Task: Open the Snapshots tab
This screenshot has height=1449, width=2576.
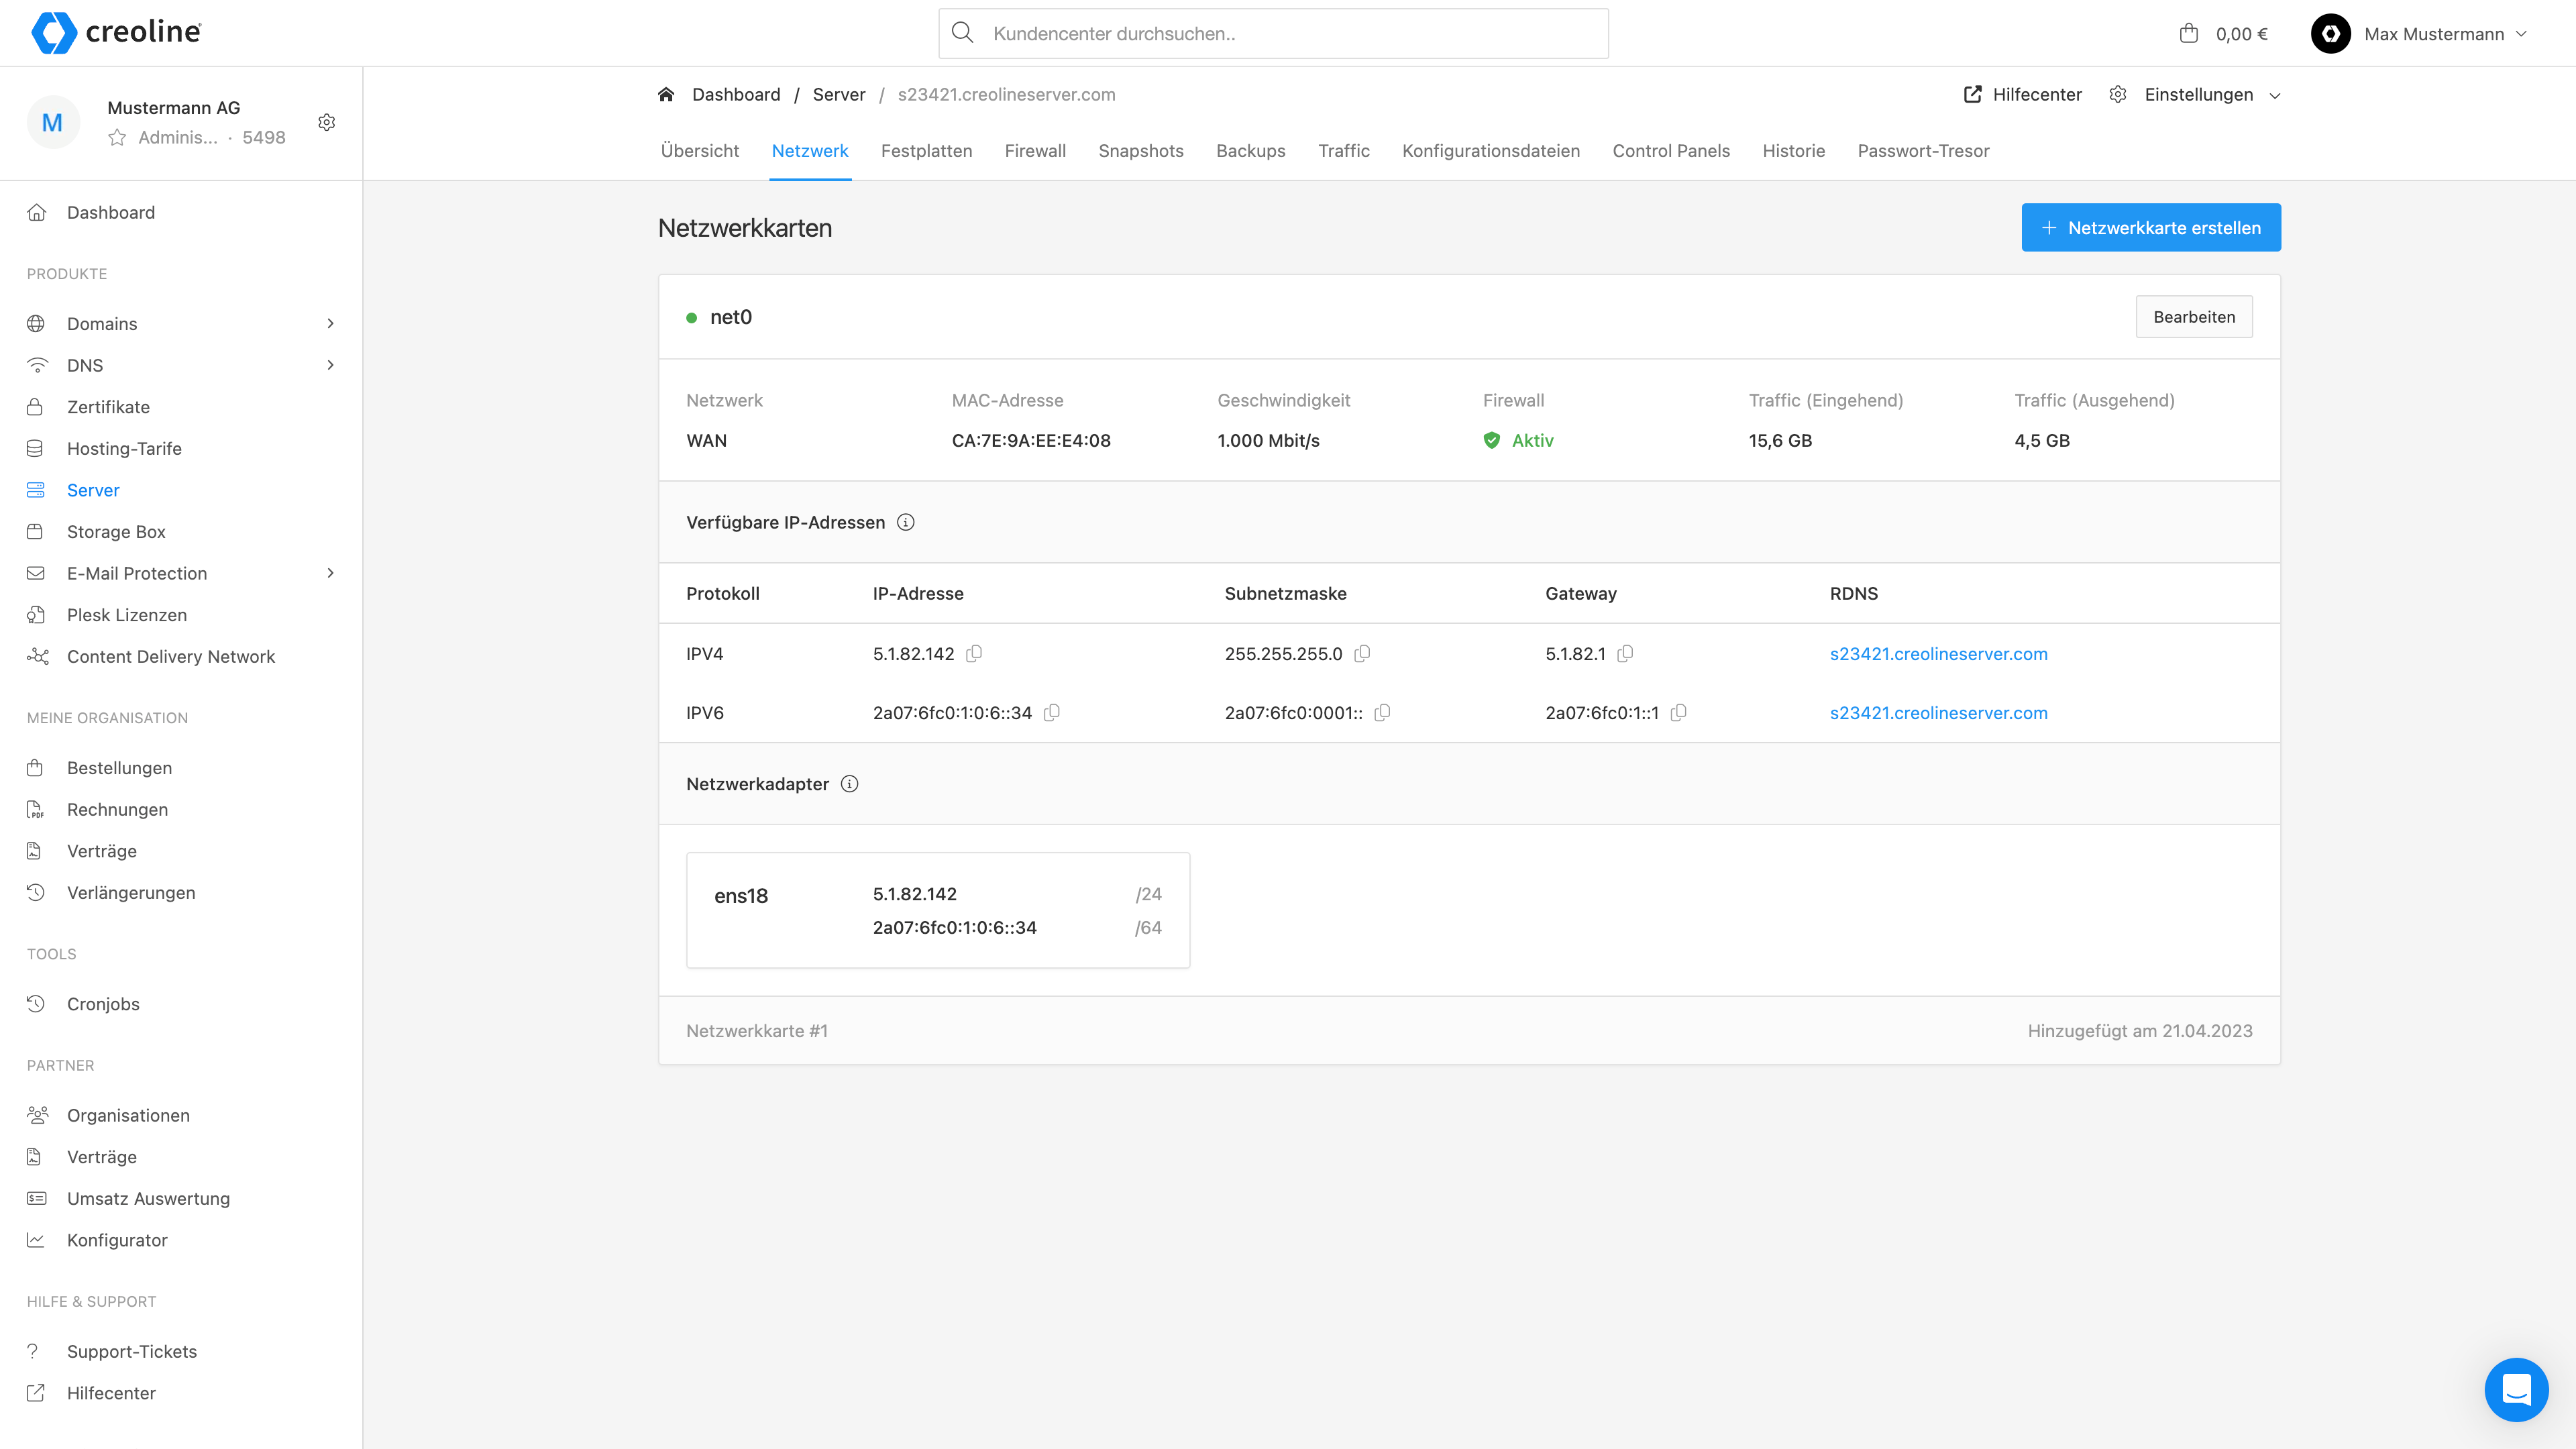Action: click(1141, 151)
